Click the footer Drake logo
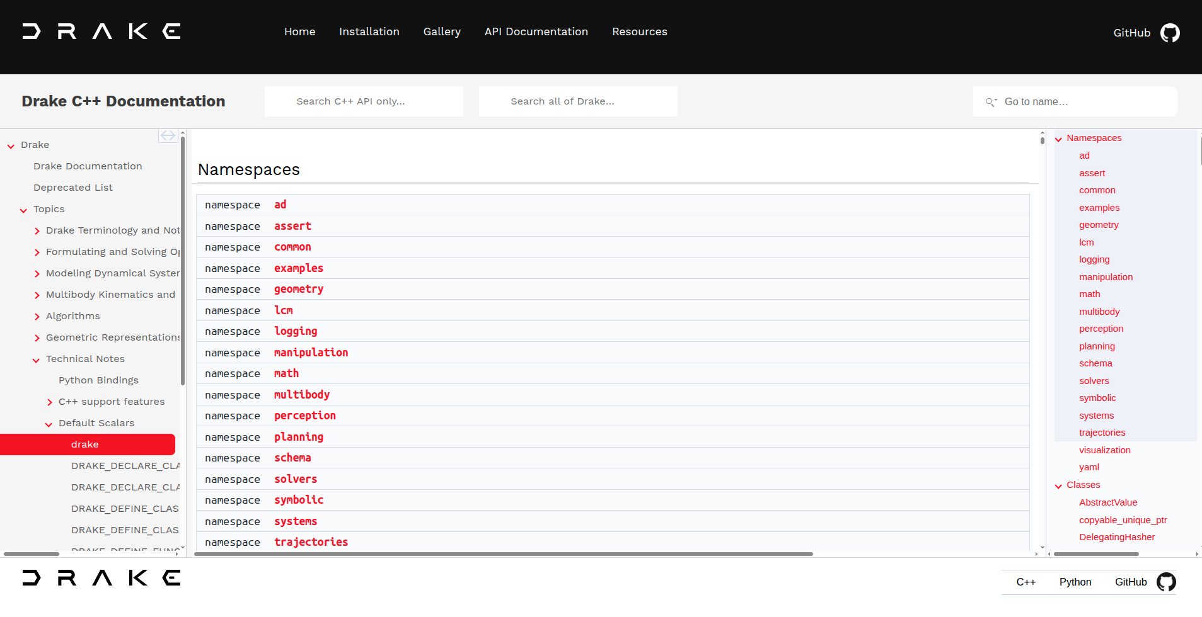 point(101,578)
